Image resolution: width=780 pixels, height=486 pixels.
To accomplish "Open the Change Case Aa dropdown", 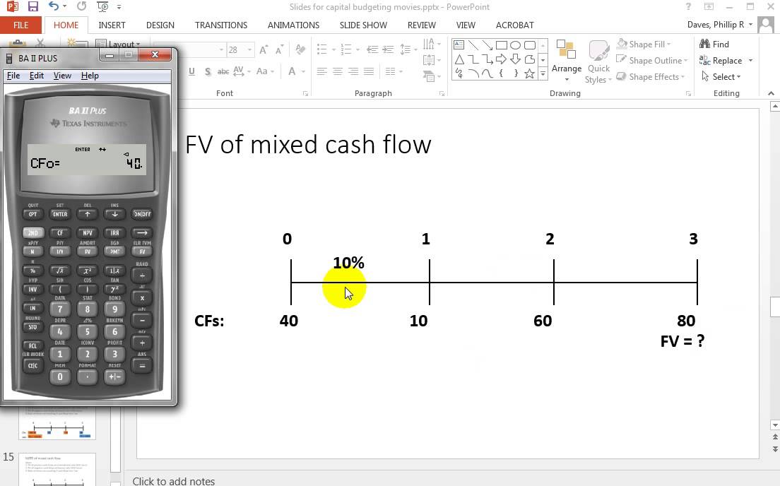I will (265, 71).
